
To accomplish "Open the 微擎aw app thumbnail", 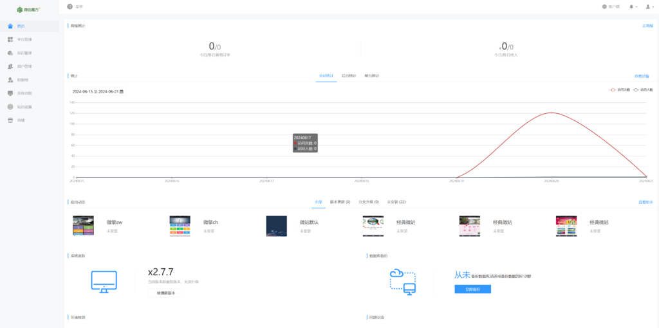I will 88,226.
